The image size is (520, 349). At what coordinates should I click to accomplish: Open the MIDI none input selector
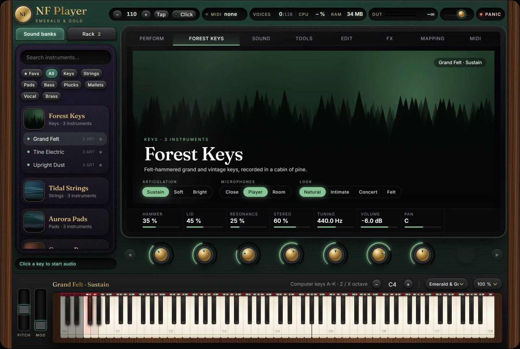(224, 14)
